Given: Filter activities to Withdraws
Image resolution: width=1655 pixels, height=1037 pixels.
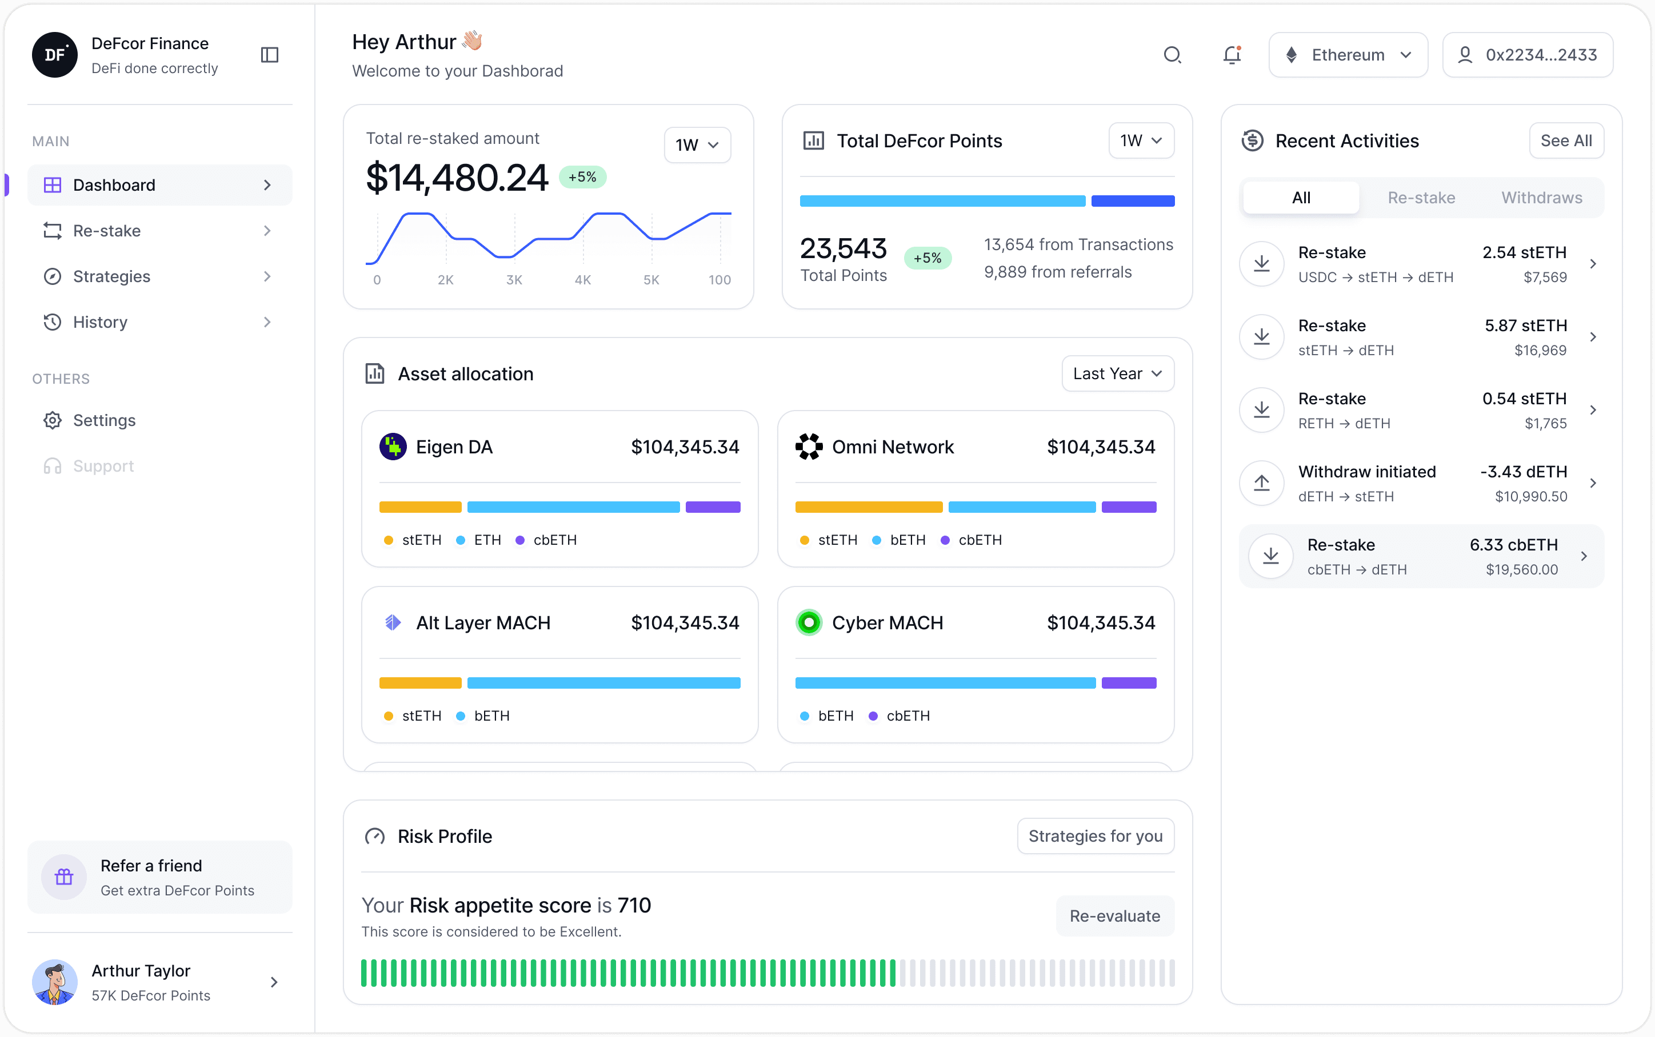Looking at the screenshot, I should pos(1541,198).
